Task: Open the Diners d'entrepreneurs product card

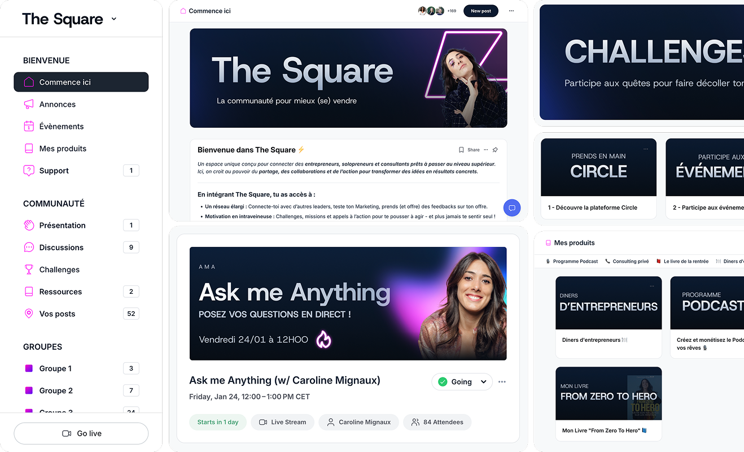Action: tap(609, 317)
